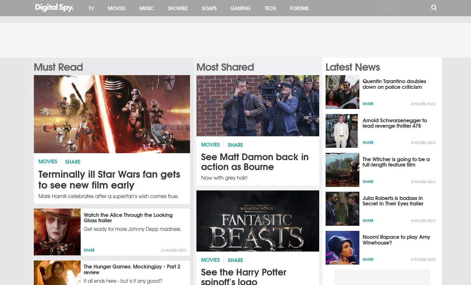Click the Digital Spy logo
This screenshot has height=285, width=471.
coord(54,8)
